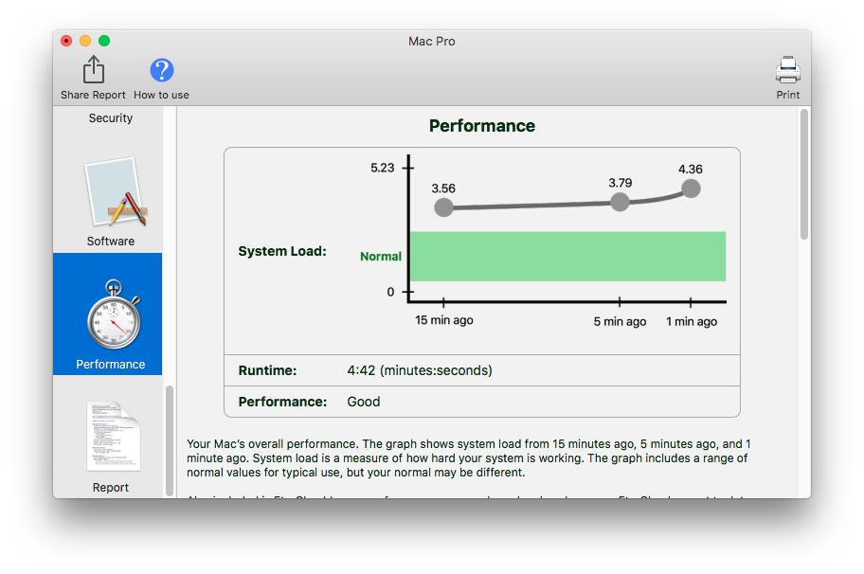The height and width of the screenshot is (574, 864).
Task: Click the Runtime value 4:42 text
Action: 420,370
